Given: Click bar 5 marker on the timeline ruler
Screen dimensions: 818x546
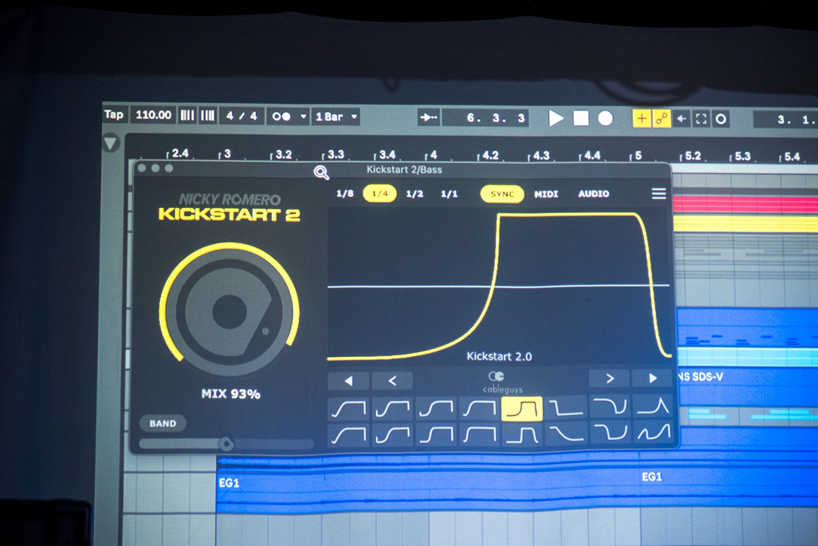Looking at the screenshot, I should pyautogui.click(x=637, y=155).
